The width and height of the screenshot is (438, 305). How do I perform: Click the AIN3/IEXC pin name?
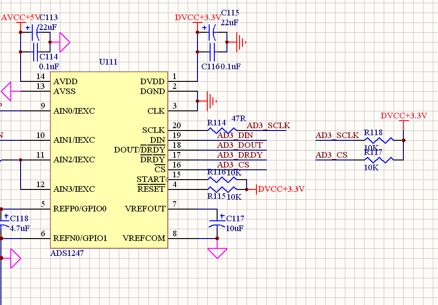74,189
